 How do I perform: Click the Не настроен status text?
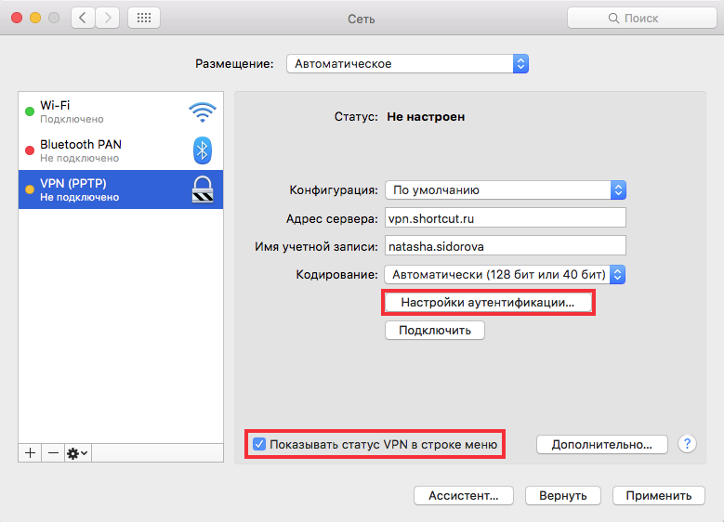coord(426,117)
